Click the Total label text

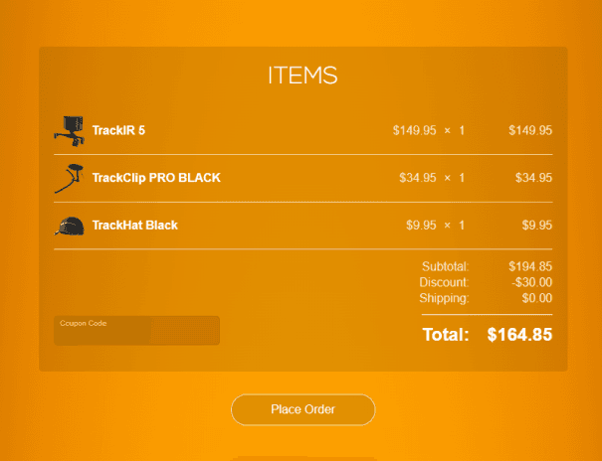[445, 335]
